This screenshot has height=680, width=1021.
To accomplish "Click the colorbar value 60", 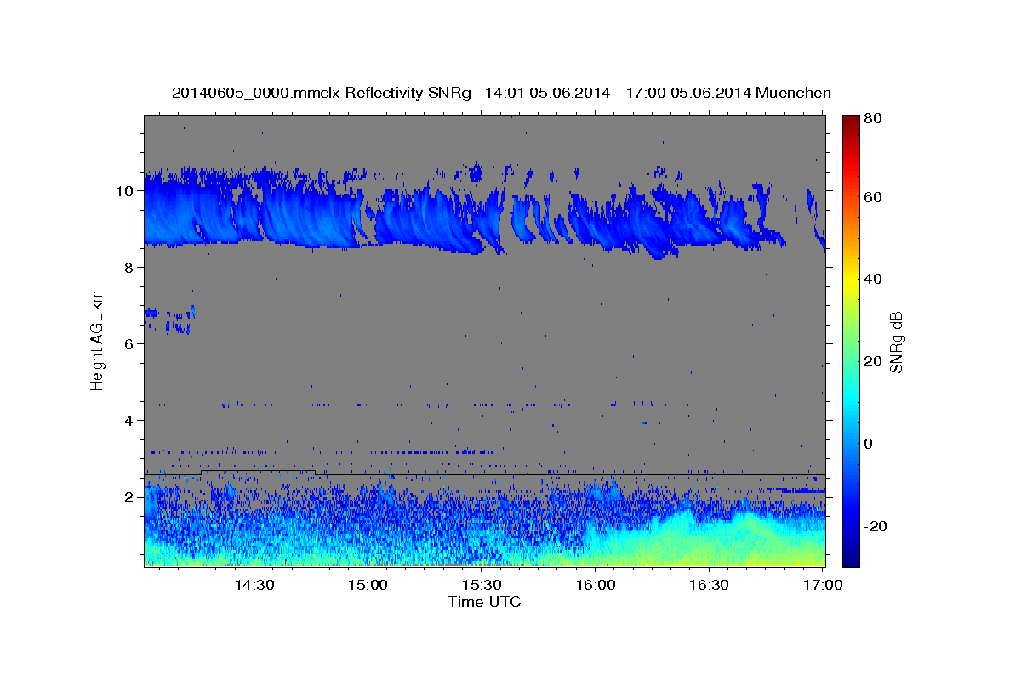I will pos(873,197).
